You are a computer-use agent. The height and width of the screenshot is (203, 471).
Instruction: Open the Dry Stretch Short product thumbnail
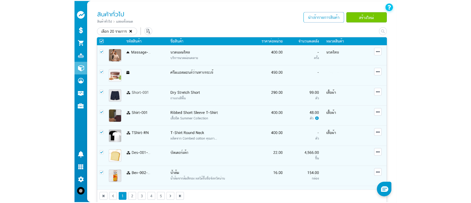click(115, 95)
